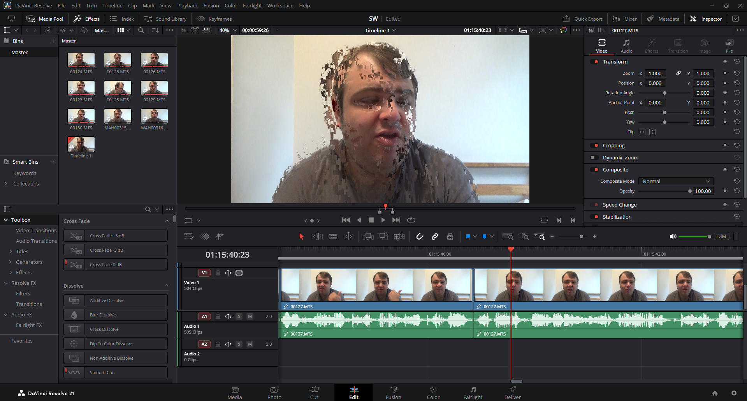Collapse the Dissolve group
This screenshot has width=747, height=401.
point(167,286)
